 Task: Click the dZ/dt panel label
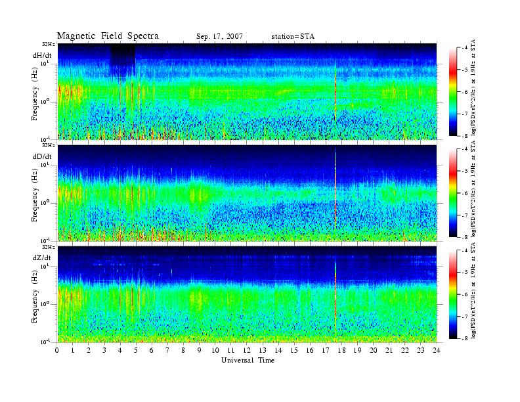[42, 257]
